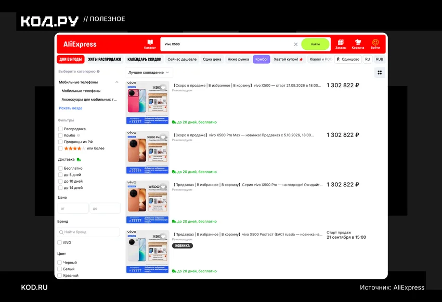Check the Белый color filter

59,269
